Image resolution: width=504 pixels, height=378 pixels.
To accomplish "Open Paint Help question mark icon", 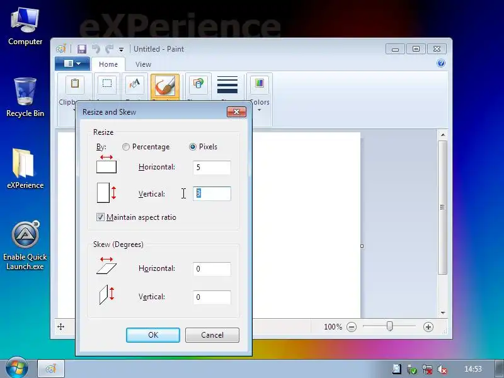I will [x=441, y=63].
